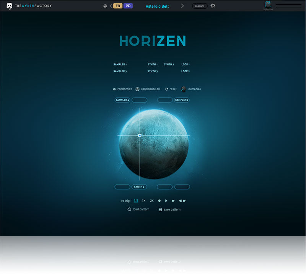
Task: Click the XY pad cursor square
Action: [x=140, y=135]
